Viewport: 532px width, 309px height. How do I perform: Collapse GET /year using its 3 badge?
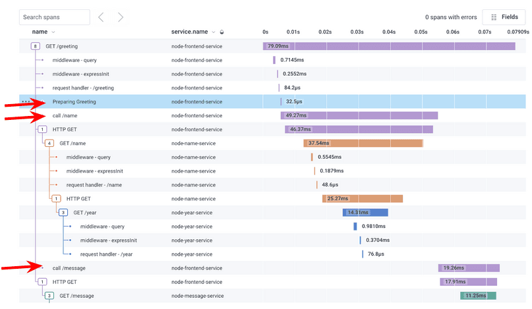(63, 213)
